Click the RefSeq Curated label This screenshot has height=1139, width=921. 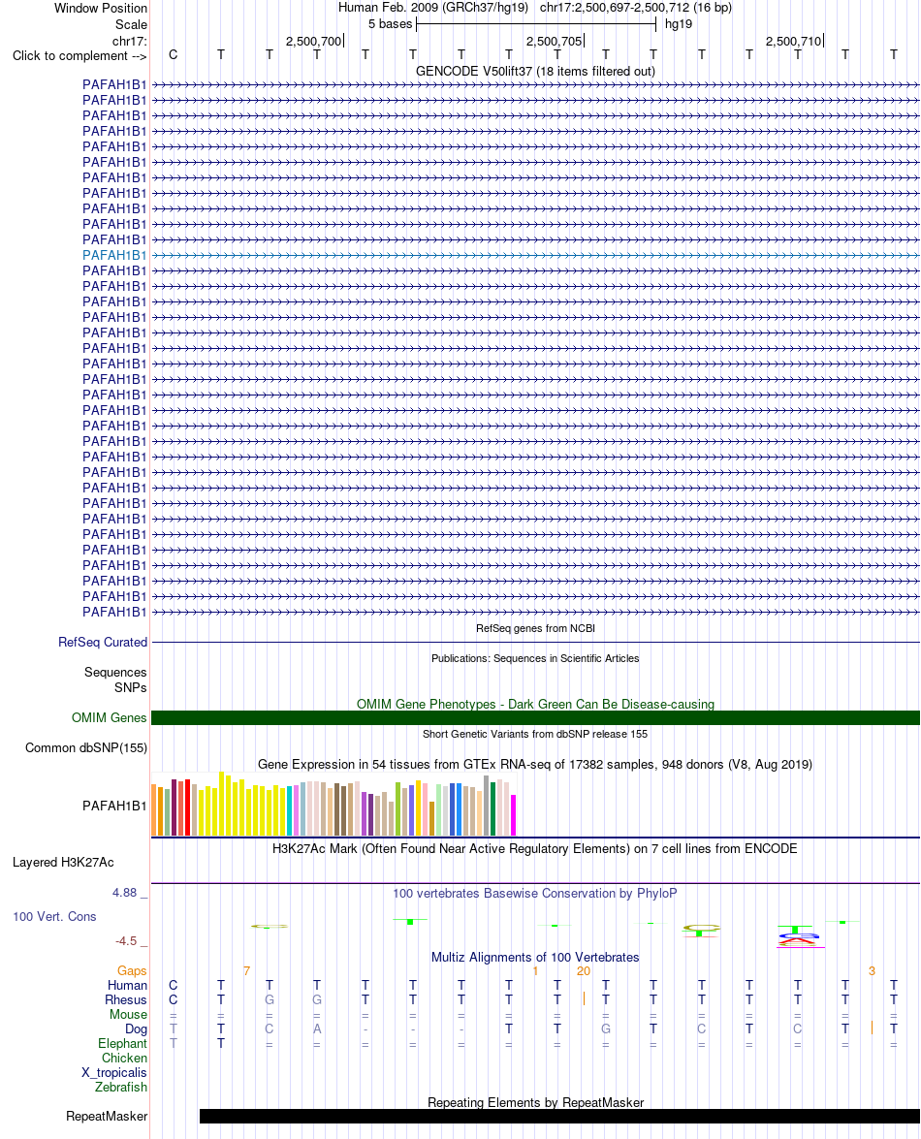pyautogui.click(x=103, y=642)
